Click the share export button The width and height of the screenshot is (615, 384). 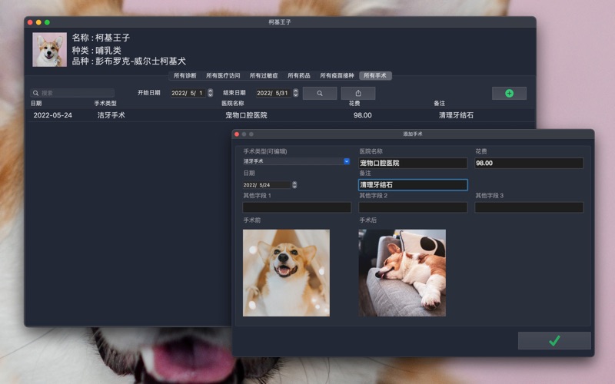click(x=358, y=93)
